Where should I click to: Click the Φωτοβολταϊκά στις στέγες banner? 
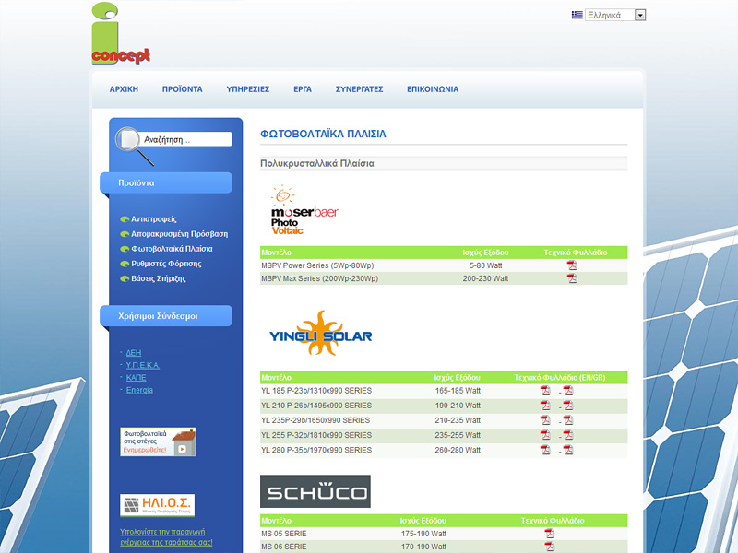coord(158,442)
